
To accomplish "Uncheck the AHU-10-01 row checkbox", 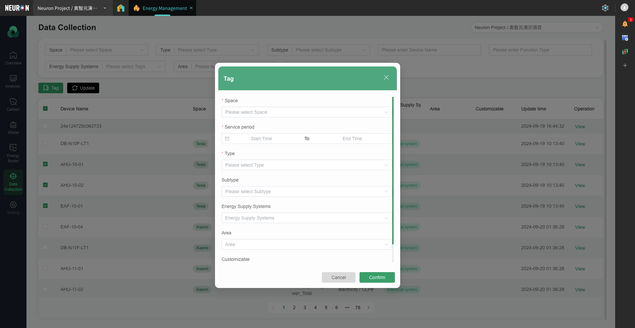I will point(45,164).
